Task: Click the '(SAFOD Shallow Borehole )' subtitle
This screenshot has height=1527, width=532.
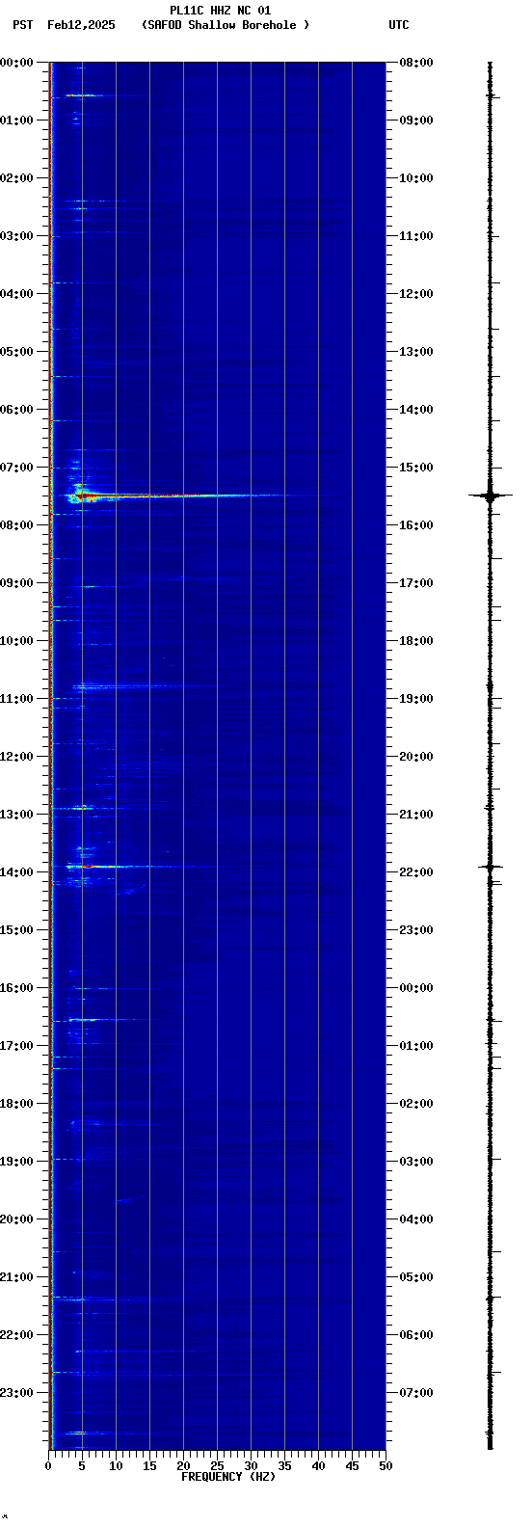Action: (226, 25)
